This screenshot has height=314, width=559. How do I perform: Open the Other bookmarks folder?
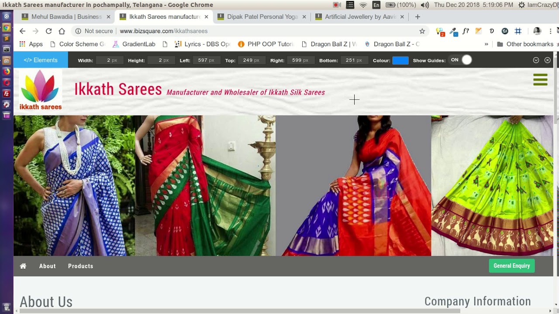click(525, 44)
